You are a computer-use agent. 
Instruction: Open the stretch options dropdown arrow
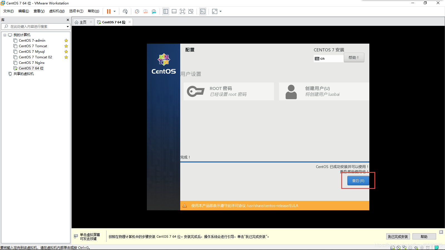pos(221,11)
